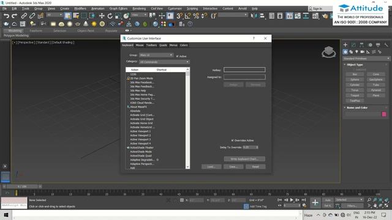This screenshot has width=392, height=220.
Task: Toggle the Overrides Active checkbox
Action: click(x=233, y=141)
